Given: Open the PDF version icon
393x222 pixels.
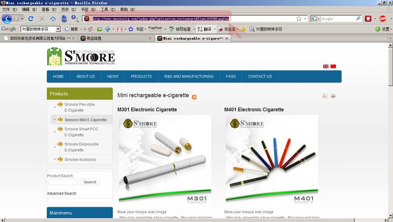Looking at the screenshot, I should click(x=325, y=96).
